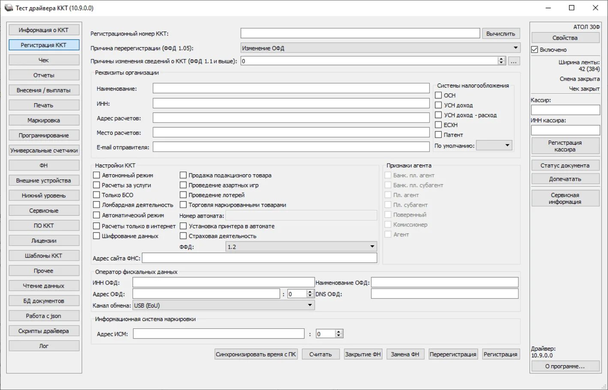Screen dimensions: 608x390
Task: Click the Замена ФН button
Action: [x=405, y=354]
